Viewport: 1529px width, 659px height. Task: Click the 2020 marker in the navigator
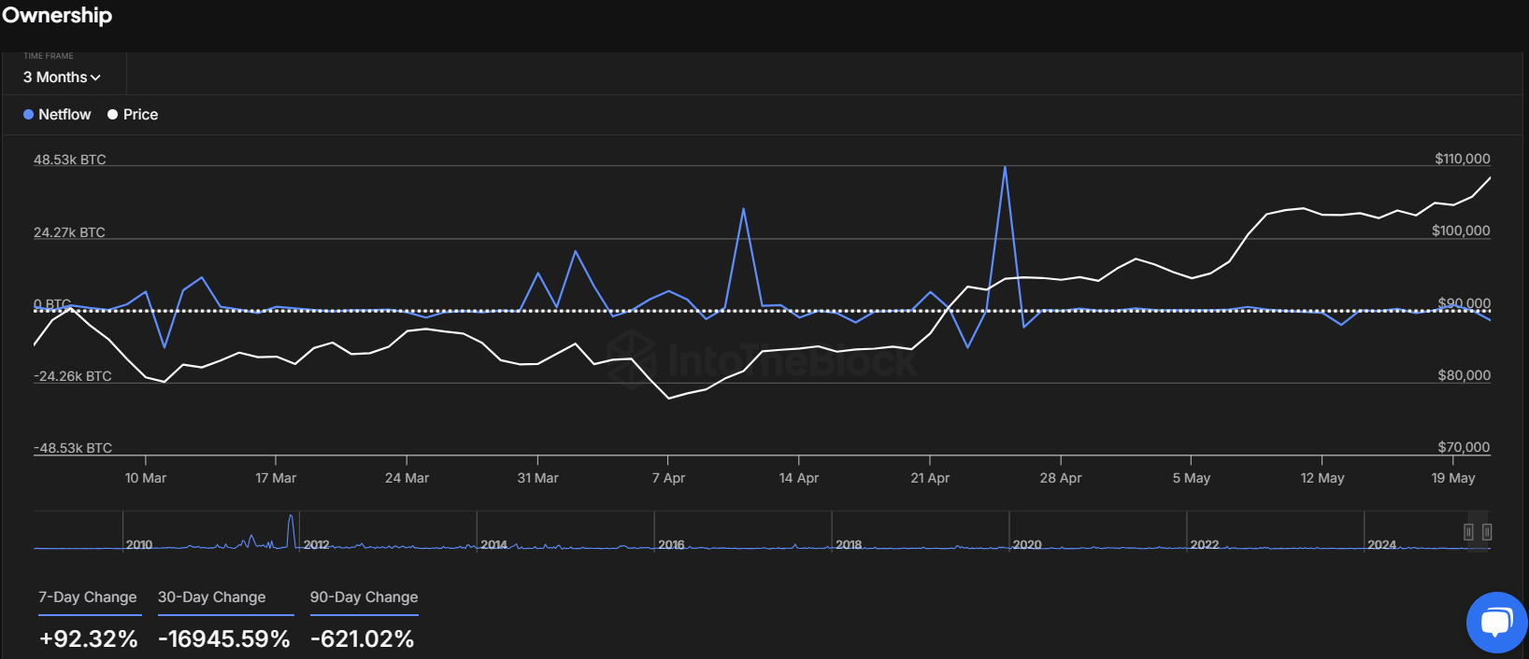1027,544
